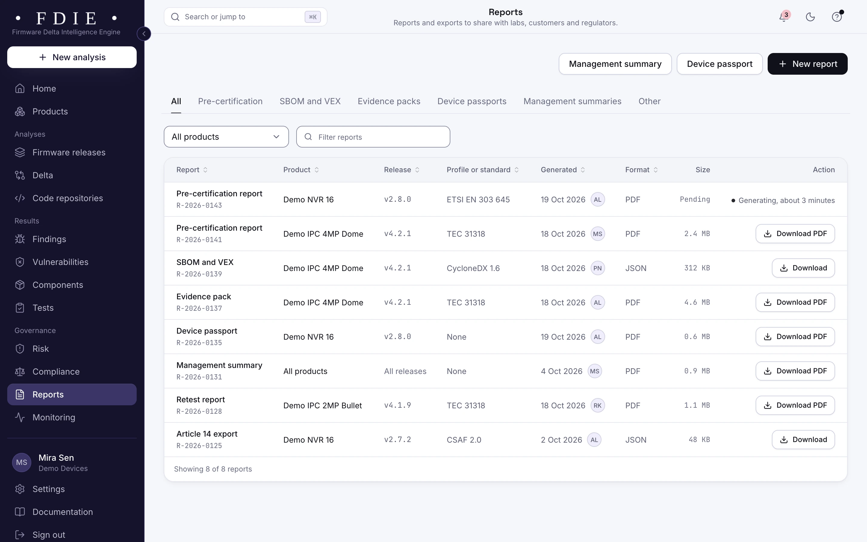Open Risk governance page

click(72, 349)
